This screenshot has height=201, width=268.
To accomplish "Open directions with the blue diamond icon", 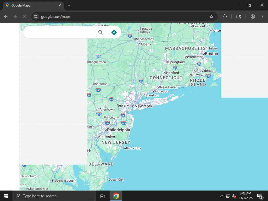I will (x=114, y=32).
